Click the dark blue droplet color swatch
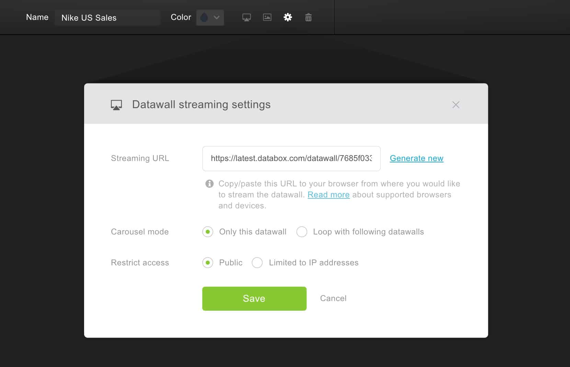This screenshot has height=367, width=570. pyautogui.click(x=204, y=18)
